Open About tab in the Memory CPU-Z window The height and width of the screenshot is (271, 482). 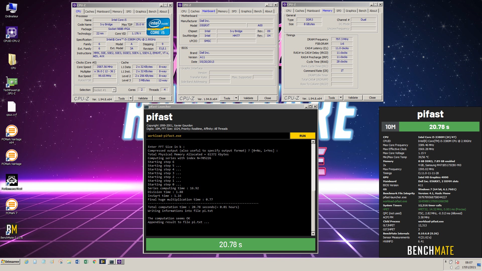pyautogui.click(x=373, y=11)
